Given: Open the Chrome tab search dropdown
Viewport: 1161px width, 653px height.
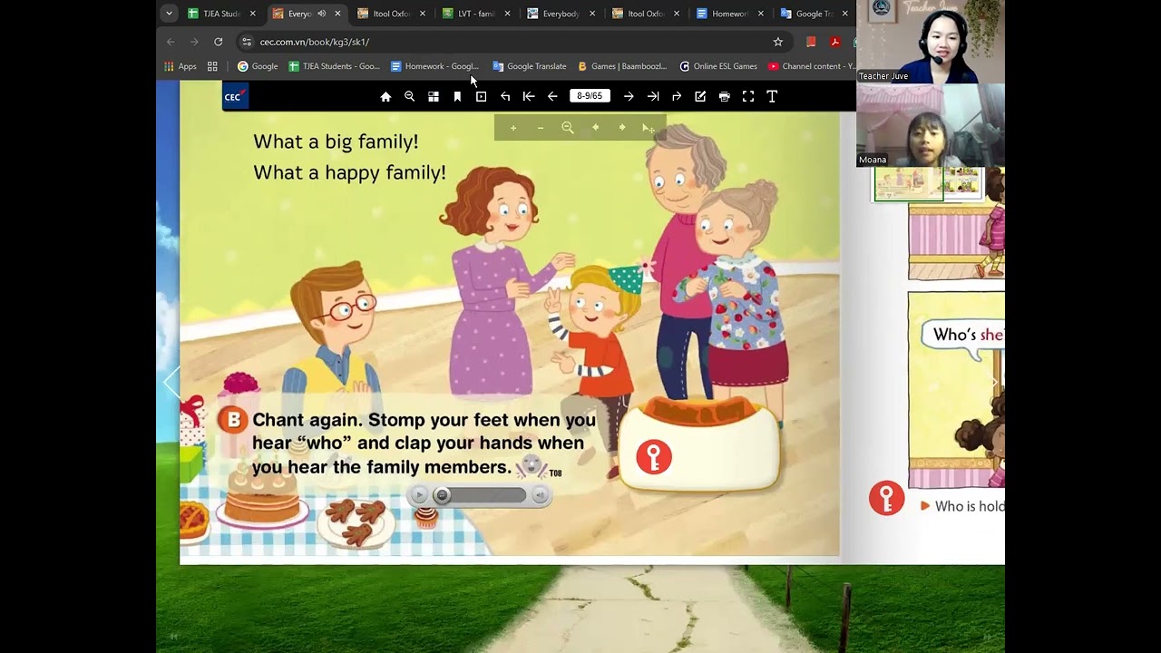Looking at the screenshot, I should click(169, 14).
